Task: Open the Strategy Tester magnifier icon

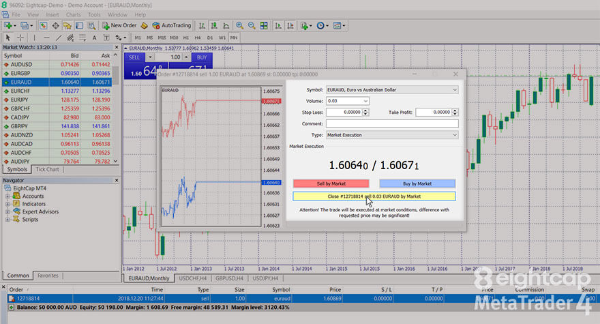Action: pos(91,26)
